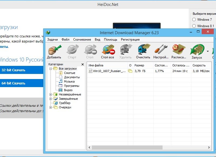Viewport: 216px width, 157px height.
Task: Open the Файл menu
Action: click(x=65, y=40)
